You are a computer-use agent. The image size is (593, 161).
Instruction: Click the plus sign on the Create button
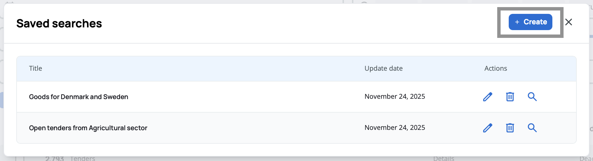[517, 22]
